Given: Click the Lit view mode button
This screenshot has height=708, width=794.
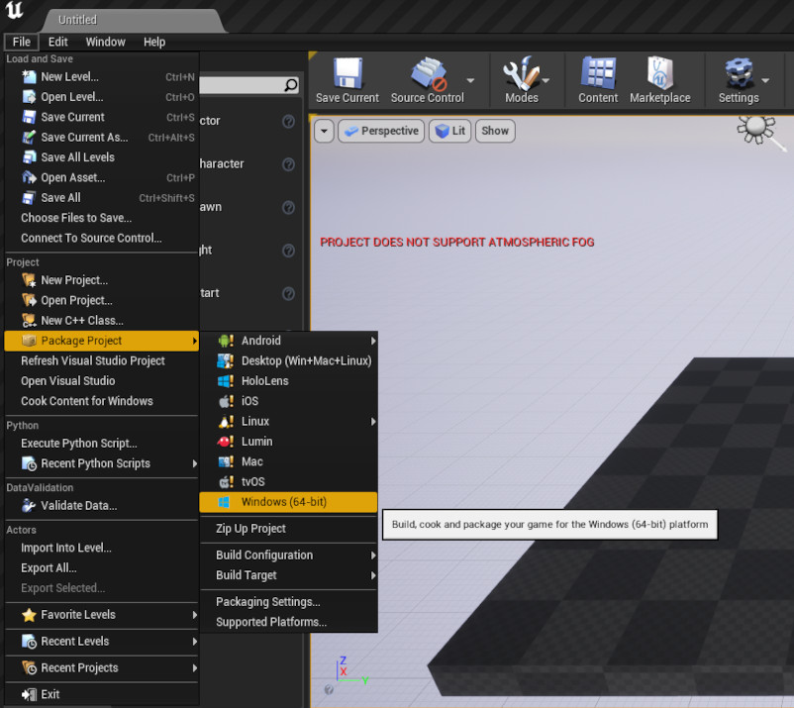Looking at the screenshot, I should point(450,131).
